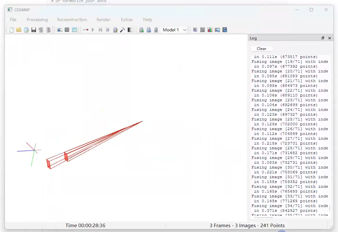Screen dimensions: 338x232
Task: Click the Edit project icon
Action: coord(26,30)
